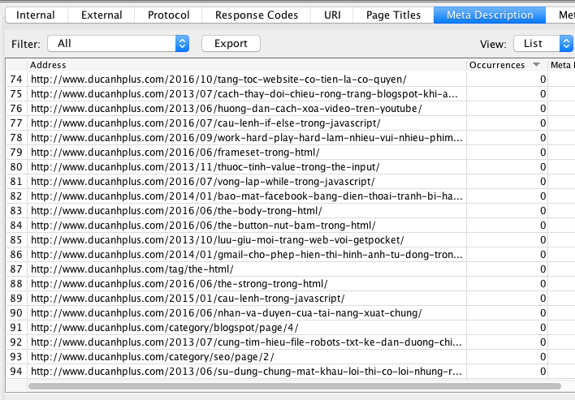This screenshot has width=575, height=400.
Task: Click the Export button
Action: (231, 44)
